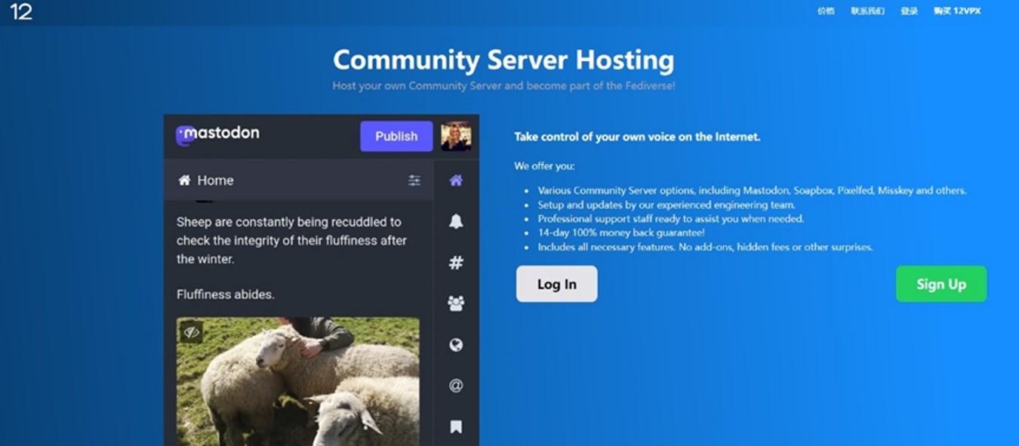The image size is (1019, 446).
Task: Click the "Professional support staff ready" bullet
Action: tap(671, 219)
